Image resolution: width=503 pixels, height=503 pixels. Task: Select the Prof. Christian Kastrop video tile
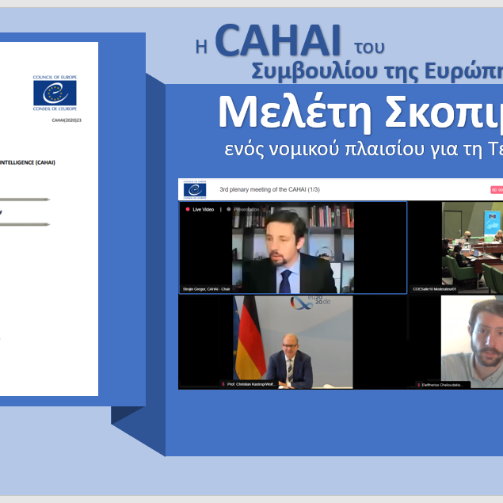pyautogui.click(x=293, y=342)
